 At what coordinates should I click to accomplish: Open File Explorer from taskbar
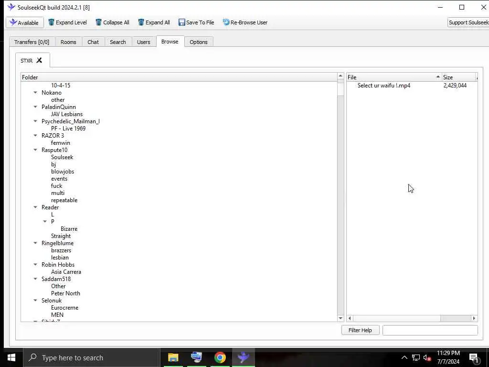click(x=173, y=357)
